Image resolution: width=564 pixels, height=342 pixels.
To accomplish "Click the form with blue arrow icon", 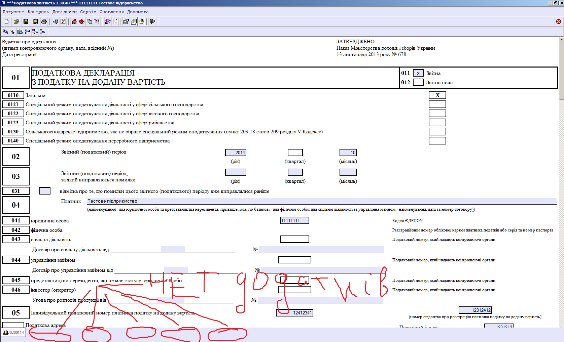I will tap(126, 22).
